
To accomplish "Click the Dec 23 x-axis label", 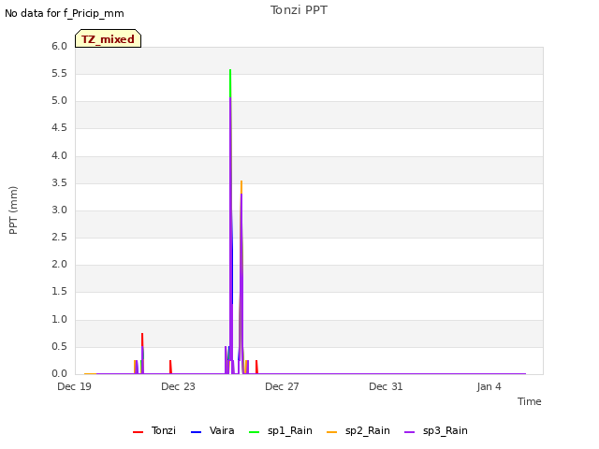I will (178, 386).
